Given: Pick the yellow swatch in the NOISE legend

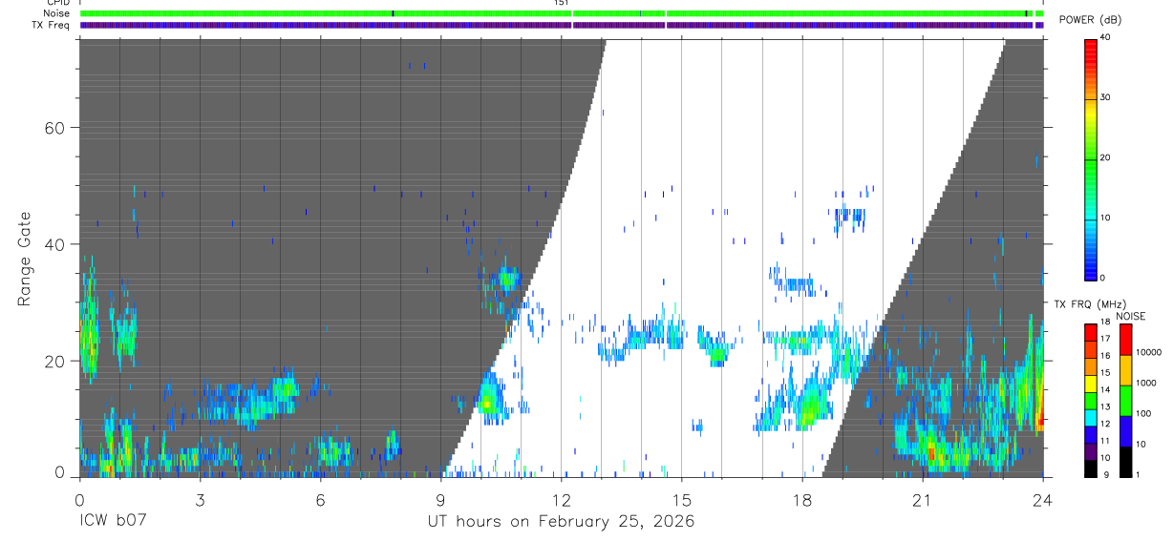Looking at the screenshot, I should pos(1125,370).
